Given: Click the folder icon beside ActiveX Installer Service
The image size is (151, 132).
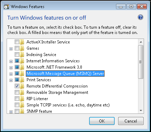Looking at the screenshot, I should (x=22, y=42).
